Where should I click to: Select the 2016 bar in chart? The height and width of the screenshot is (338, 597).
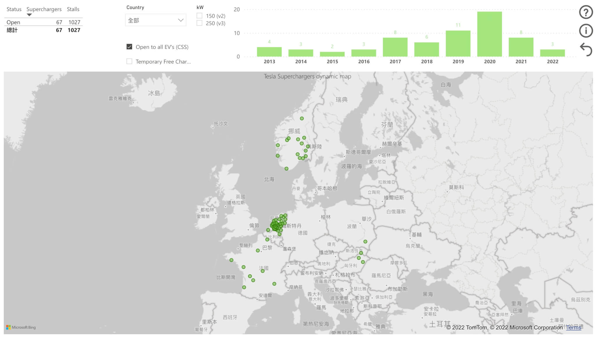pyautogui.click(x=364, y=53)
